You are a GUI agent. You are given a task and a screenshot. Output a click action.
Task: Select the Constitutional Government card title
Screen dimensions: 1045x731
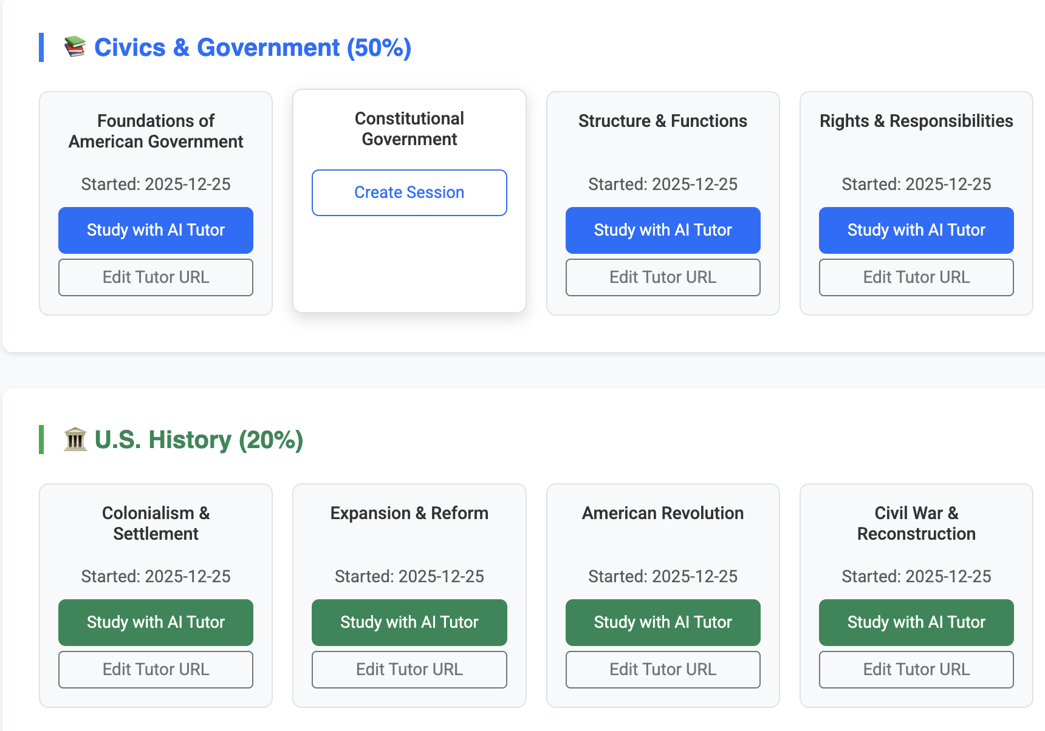(x=409, y=129)
